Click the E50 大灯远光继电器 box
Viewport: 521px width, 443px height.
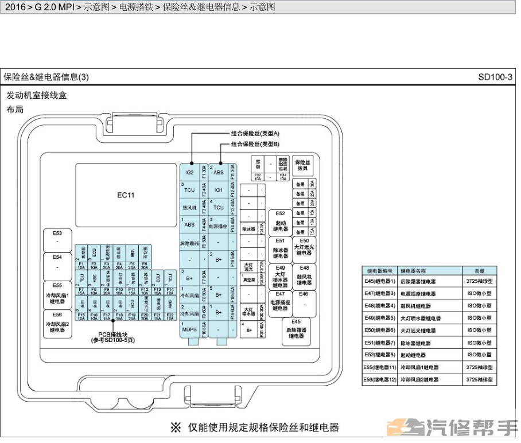(x=304, y=250)
